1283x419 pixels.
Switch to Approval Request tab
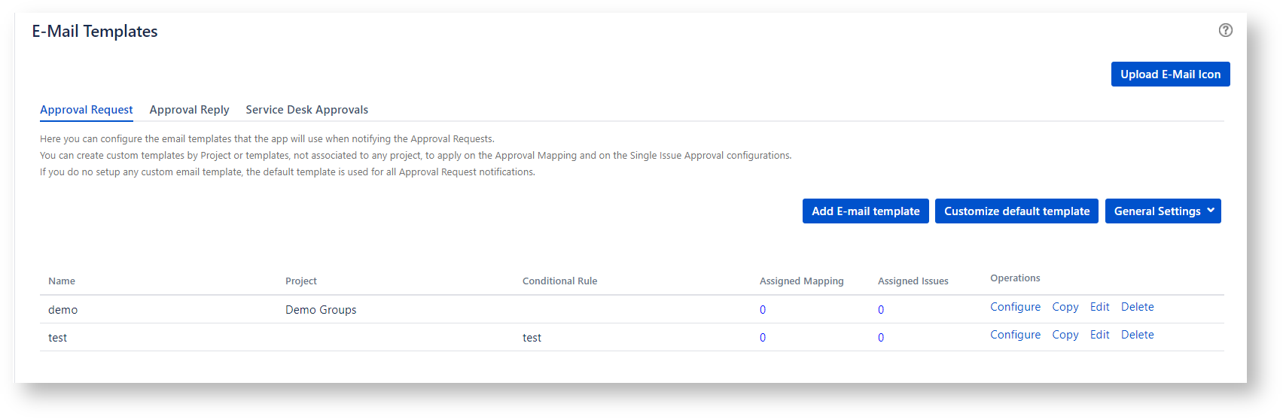click(x=87, y=110)
